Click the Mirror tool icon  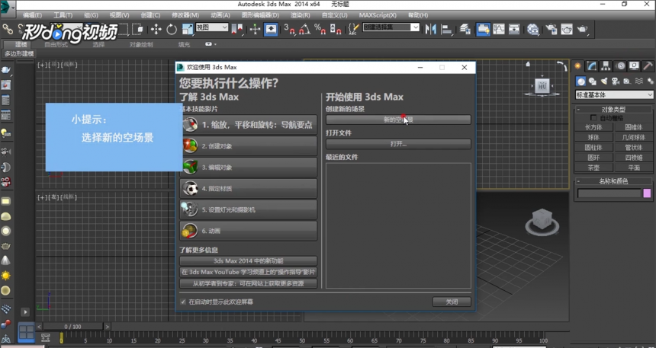pyautogui.click(x=430, y=29)
